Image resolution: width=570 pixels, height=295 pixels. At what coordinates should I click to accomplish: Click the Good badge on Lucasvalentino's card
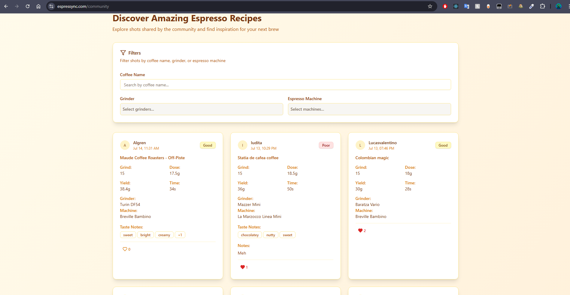443,145
